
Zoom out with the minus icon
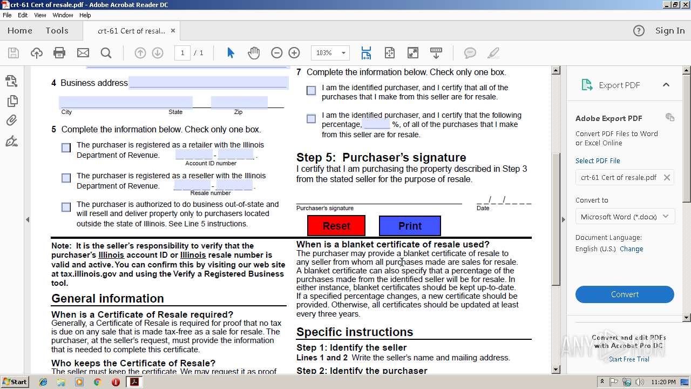point(276,53)
